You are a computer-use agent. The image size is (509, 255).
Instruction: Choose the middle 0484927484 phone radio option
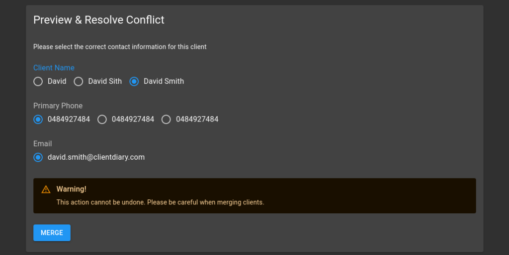click(102, 119)
